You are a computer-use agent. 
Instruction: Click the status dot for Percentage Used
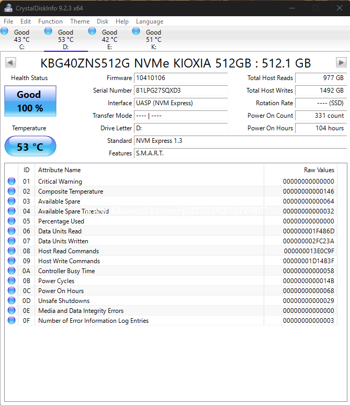(12, 221)
